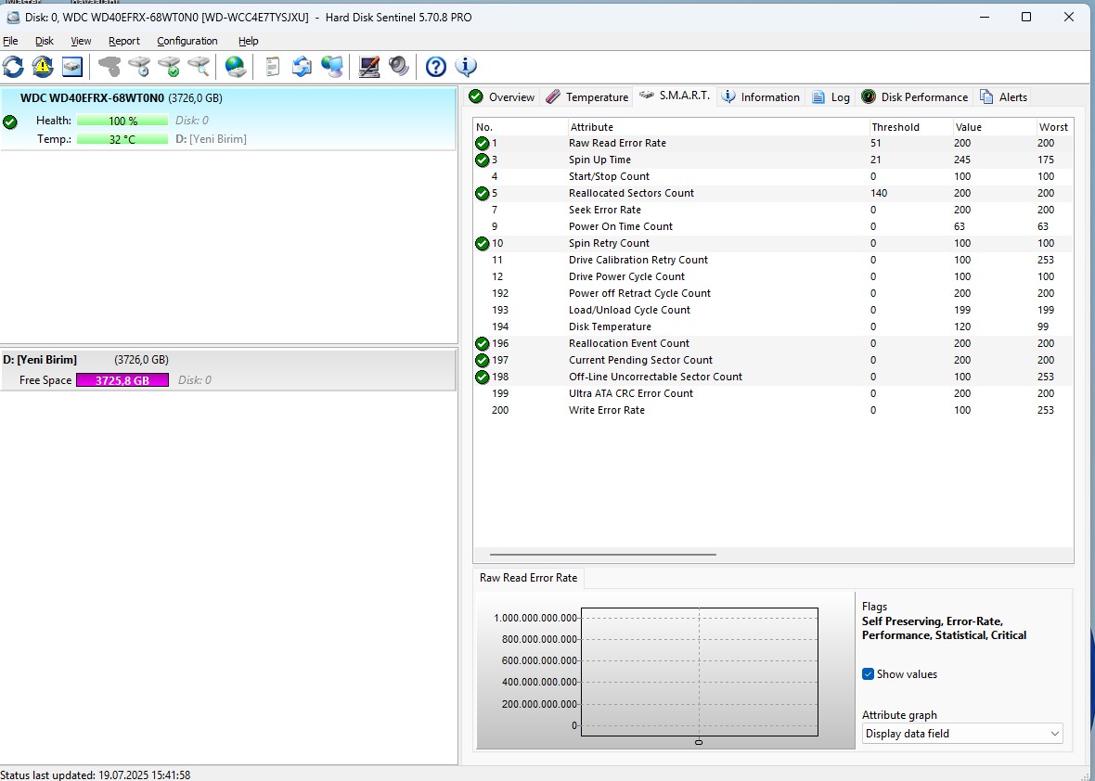Switch to the Temperature tab

pos(586,97)
